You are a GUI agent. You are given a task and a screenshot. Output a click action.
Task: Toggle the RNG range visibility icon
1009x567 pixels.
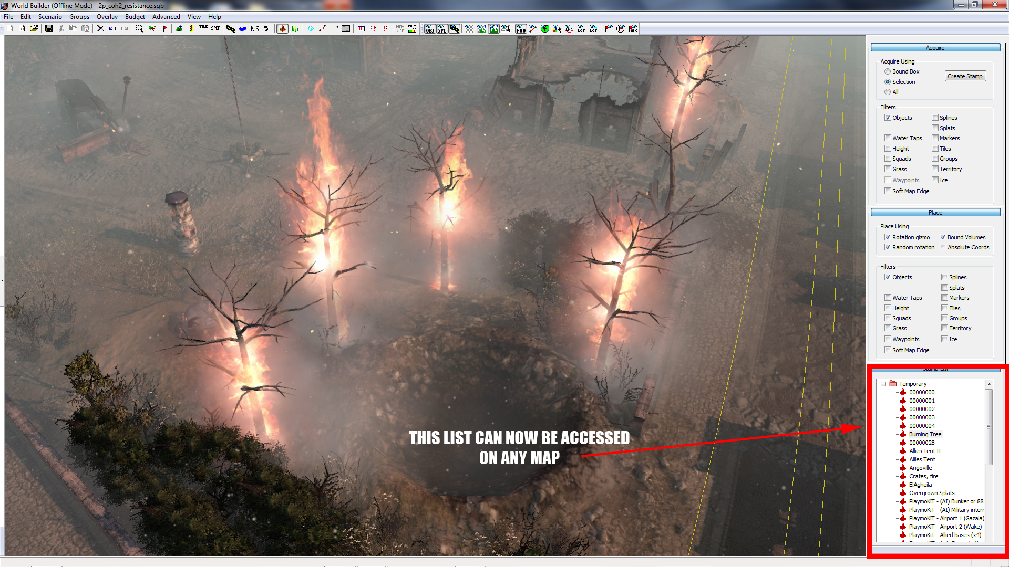[569, 28]
